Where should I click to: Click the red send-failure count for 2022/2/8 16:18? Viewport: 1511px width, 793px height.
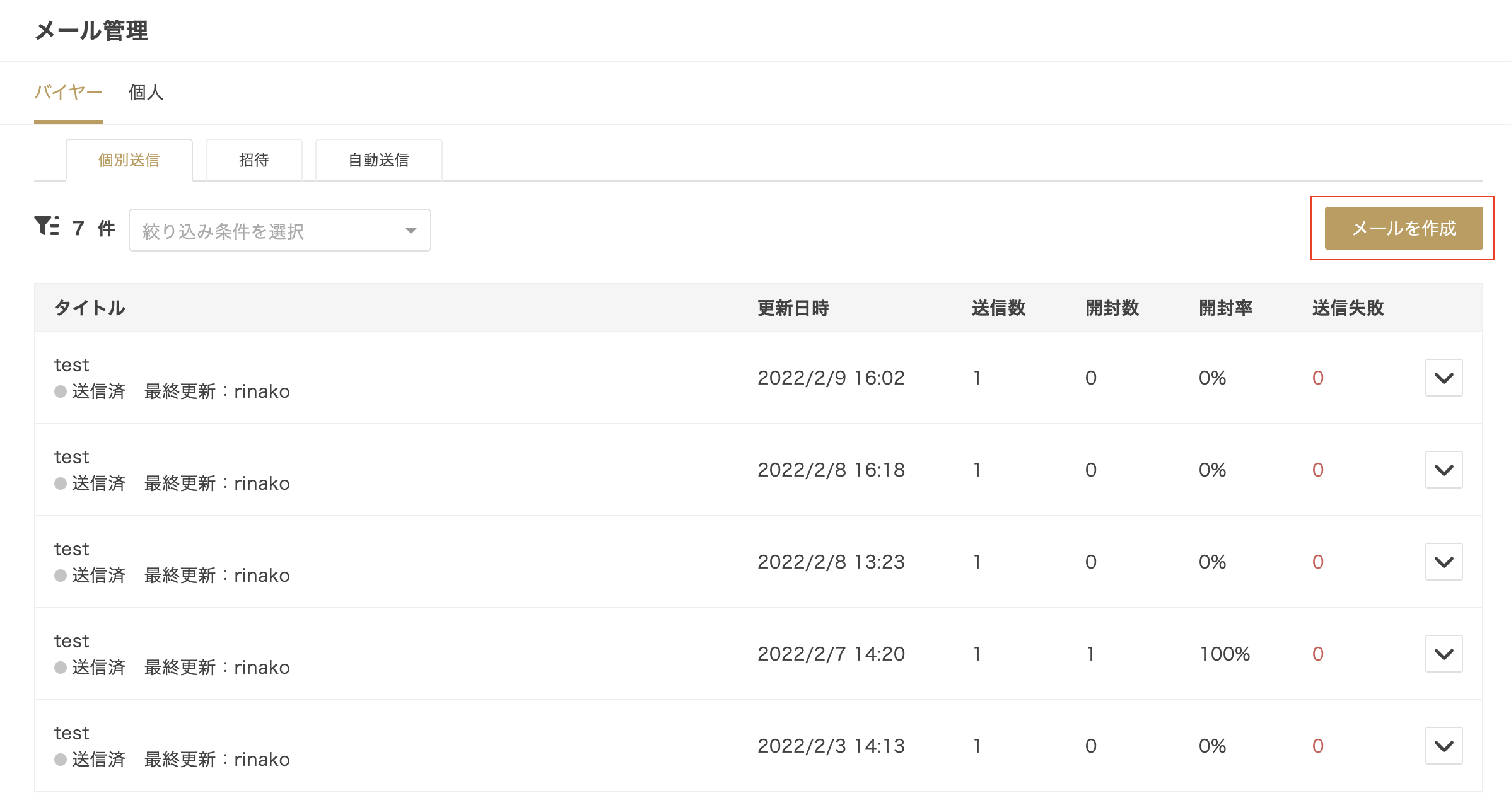point(1317,470)
